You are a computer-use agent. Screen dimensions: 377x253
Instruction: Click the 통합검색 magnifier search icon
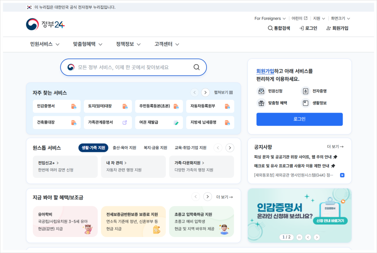pyautogui.click(x=270, y=28)
